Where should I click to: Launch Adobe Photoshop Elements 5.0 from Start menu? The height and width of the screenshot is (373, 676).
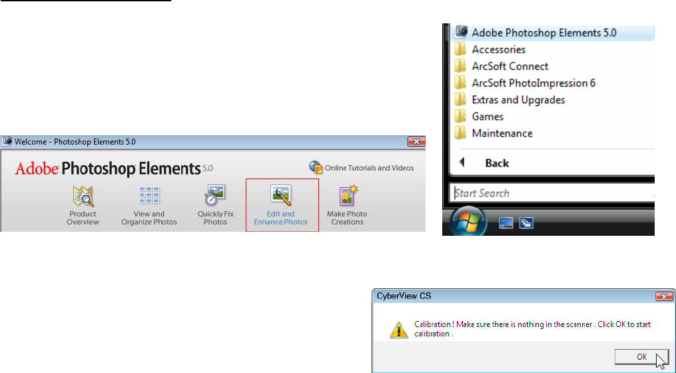(x=553, y=33)
